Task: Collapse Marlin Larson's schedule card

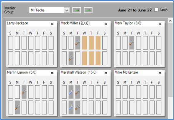Action: 52,73
